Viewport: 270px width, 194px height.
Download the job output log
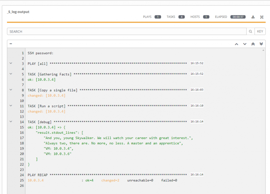pos(253,17)
